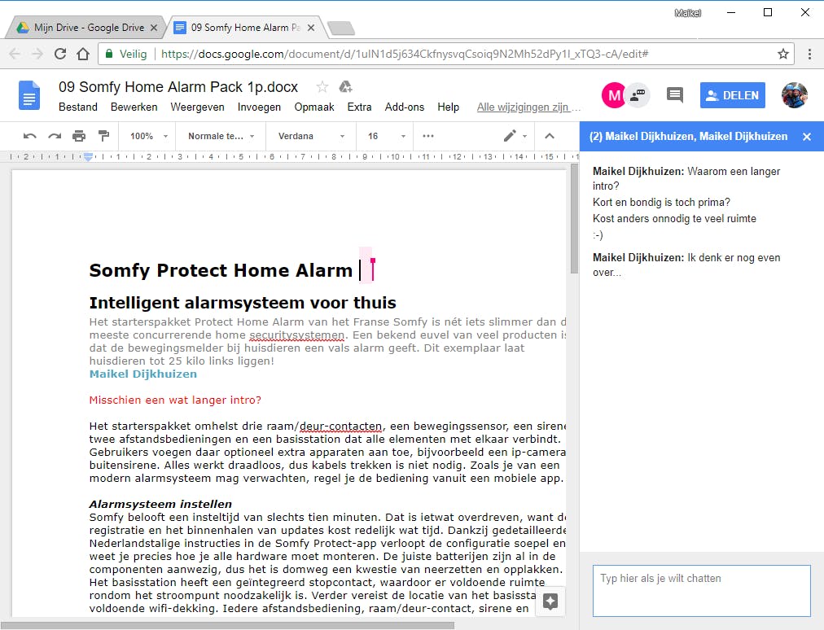Open the account profile picture
824x630 pixels.
pos(794,95)
